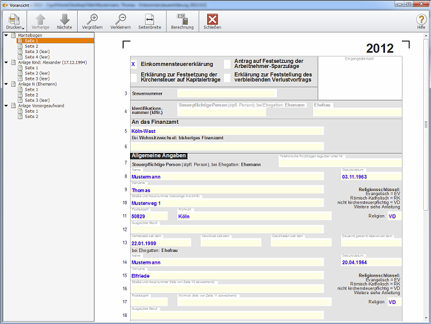Collapse the Anlage Vorsorgeaufwand node

click(x=6, y=106)
